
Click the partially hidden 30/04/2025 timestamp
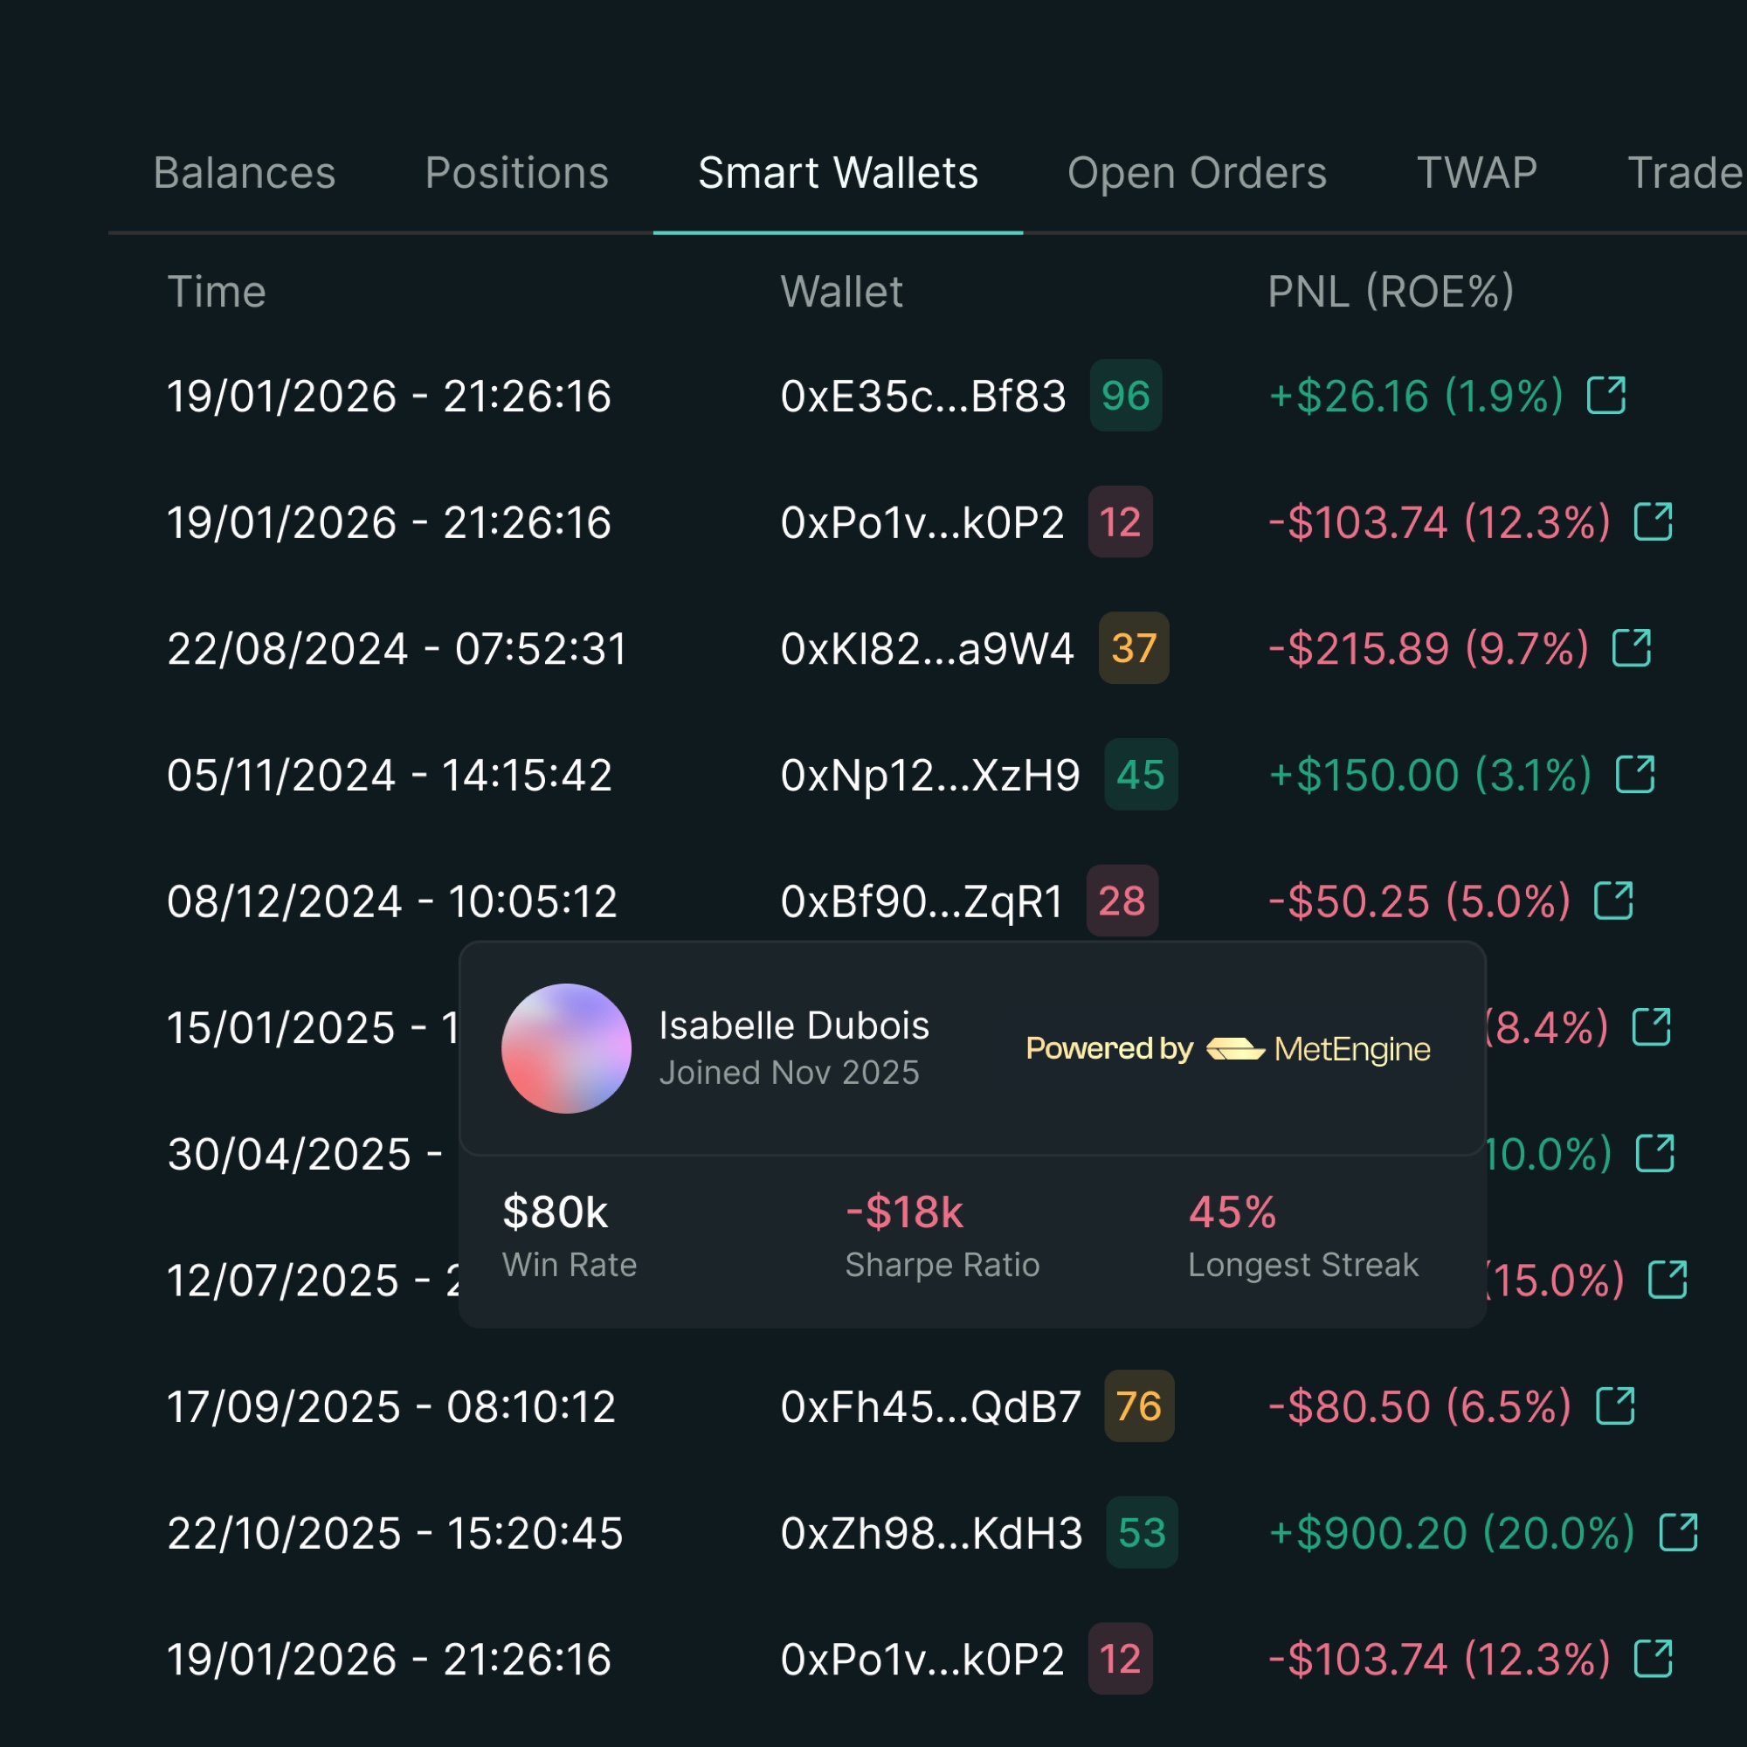306,1154
